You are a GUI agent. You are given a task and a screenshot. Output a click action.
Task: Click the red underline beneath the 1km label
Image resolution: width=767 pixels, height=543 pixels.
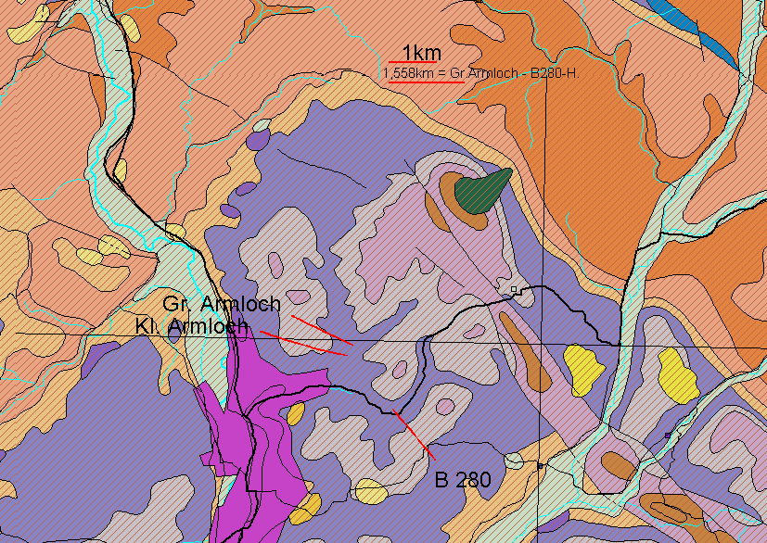pos(413,63)
